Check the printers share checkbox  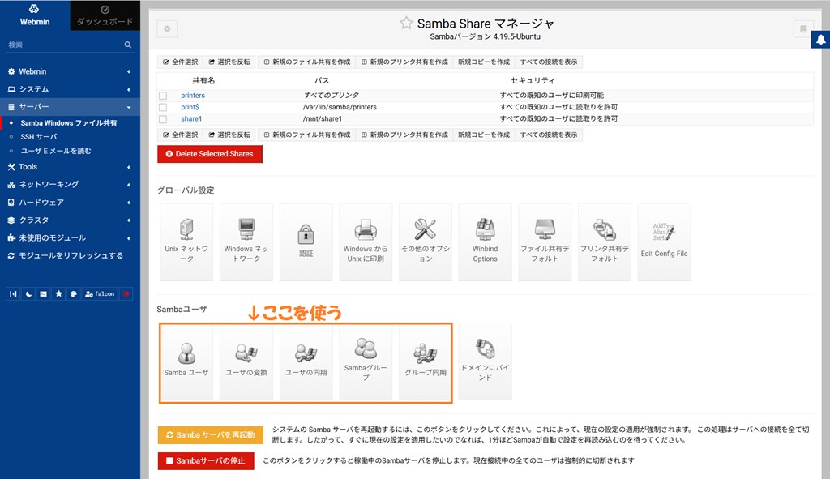(163, 96)
